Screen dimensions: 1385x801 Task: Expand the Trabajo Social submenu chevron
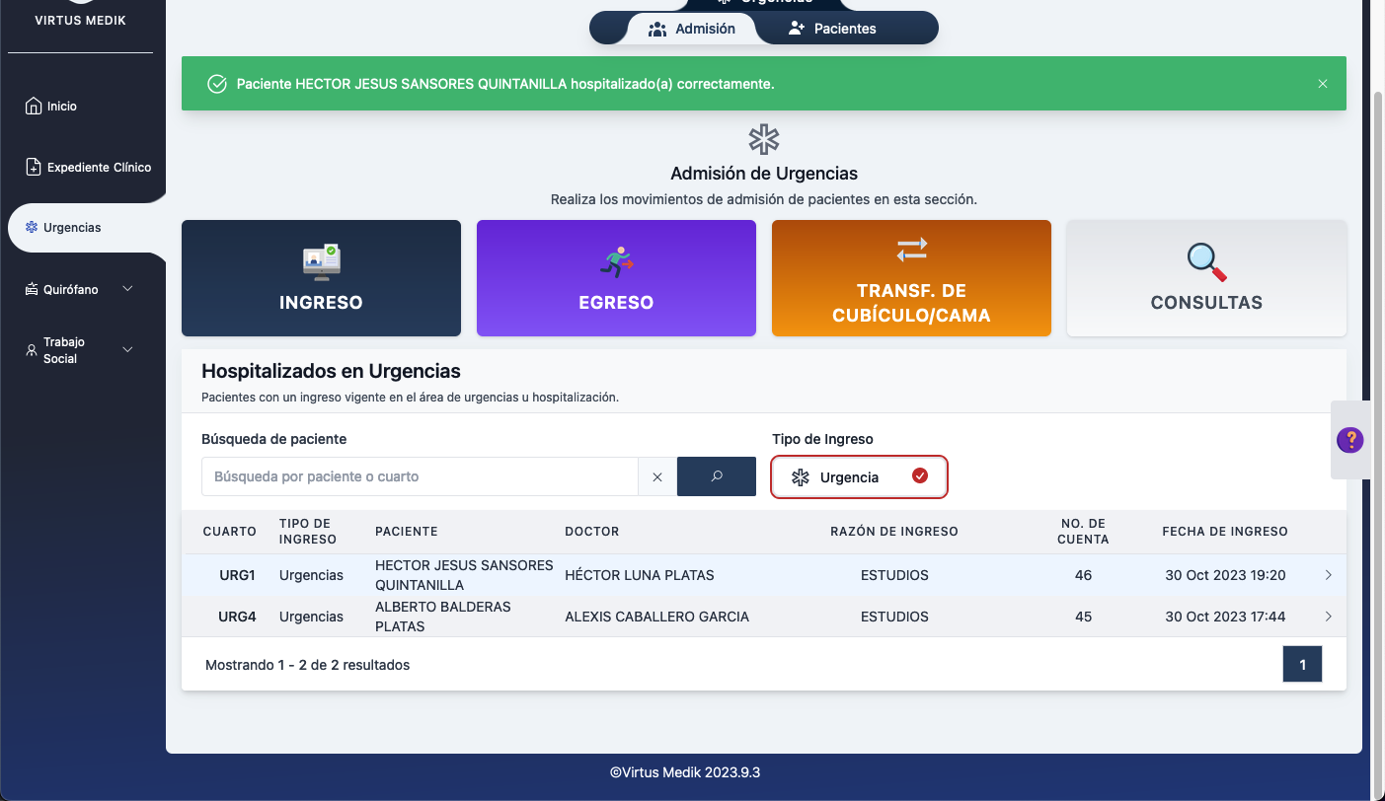pyautogui.click(x=127, y=350)
